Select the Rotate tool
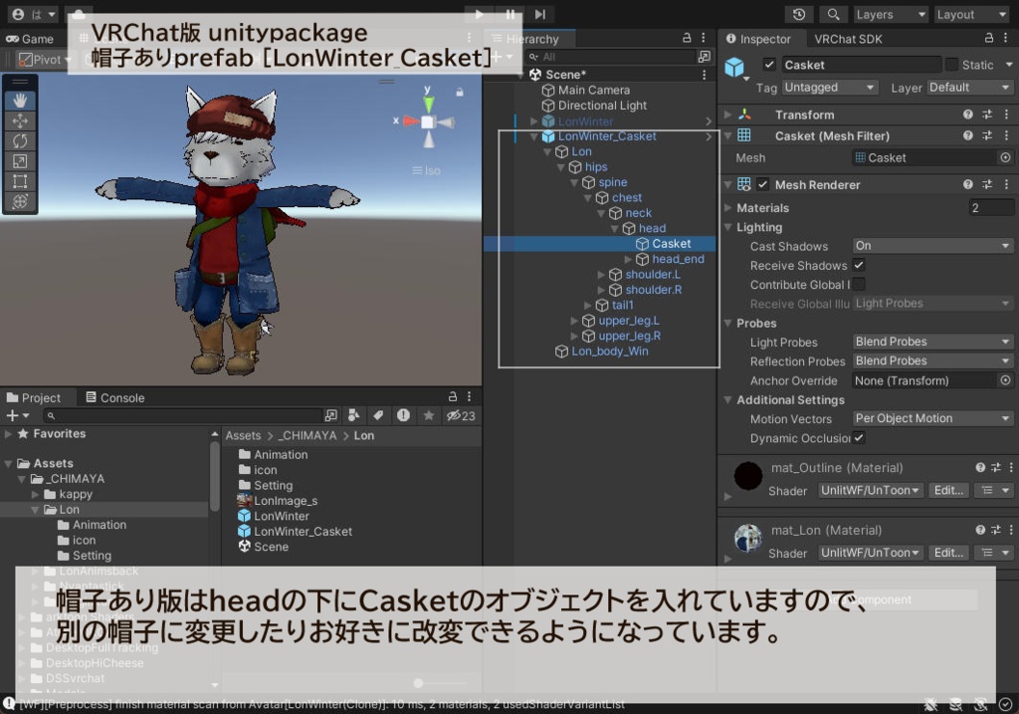The height and width of the screenshot is (714, 1019). [x=20, y=140]
